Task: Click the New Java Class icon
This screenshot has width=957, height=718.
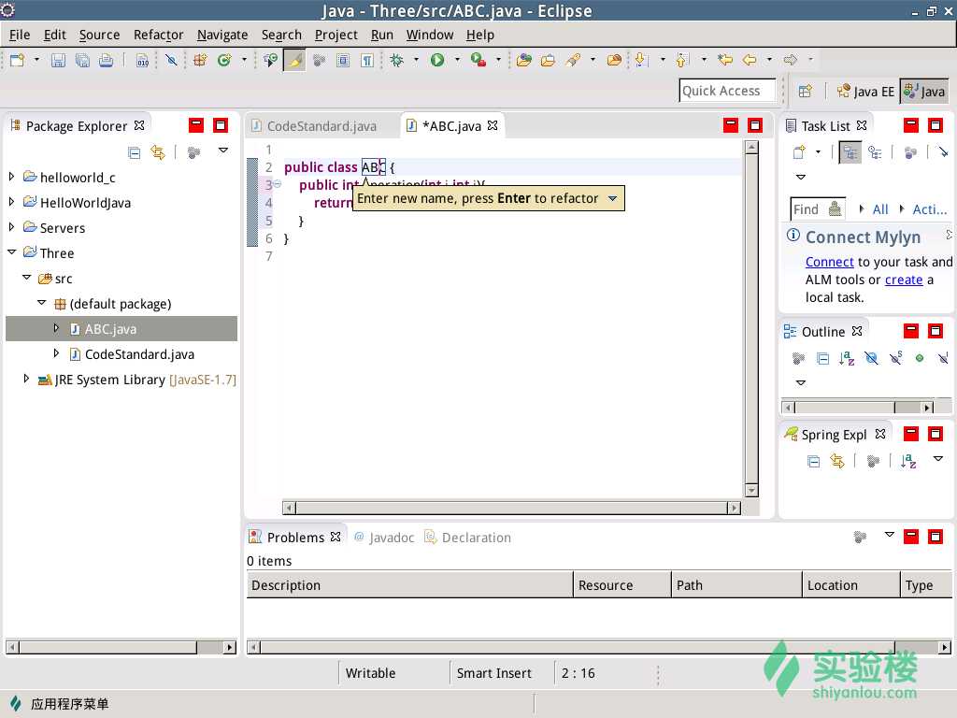Action: coord(224,60)
